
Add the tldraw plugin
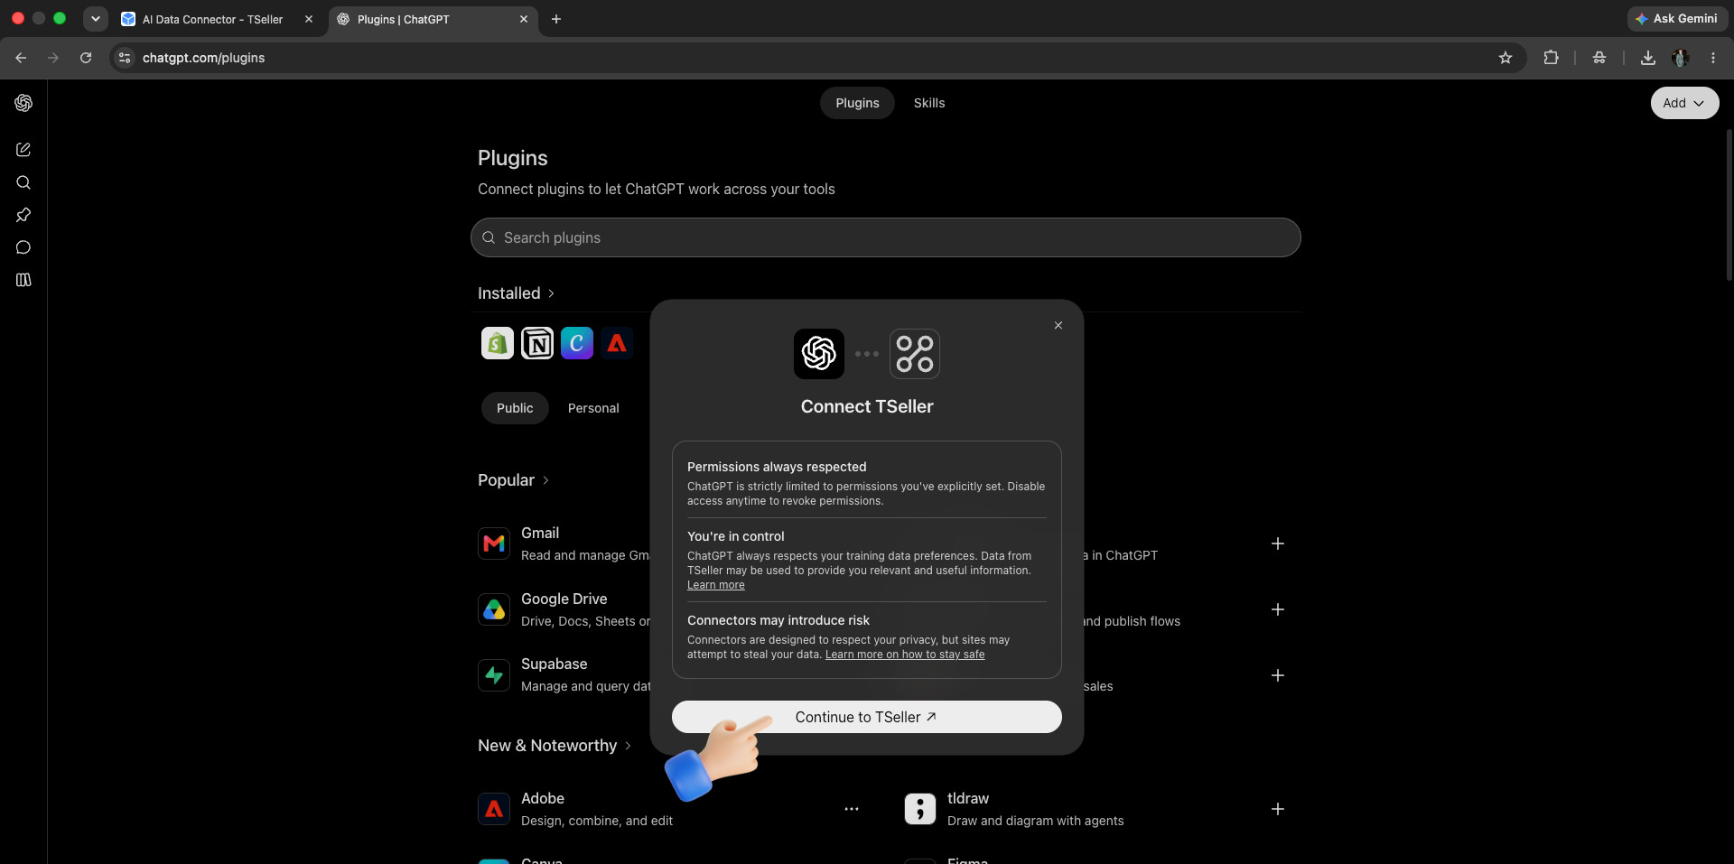1278,809
